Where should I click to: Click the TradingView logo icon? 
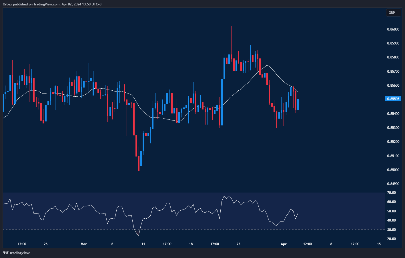(5, 253)
